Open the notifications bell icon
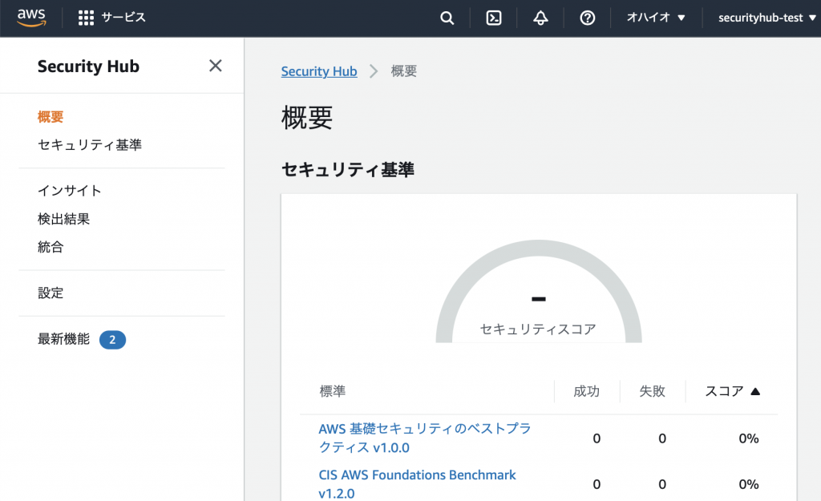The height and width of the screenshot is (501, 821). (x=540, y=18)
